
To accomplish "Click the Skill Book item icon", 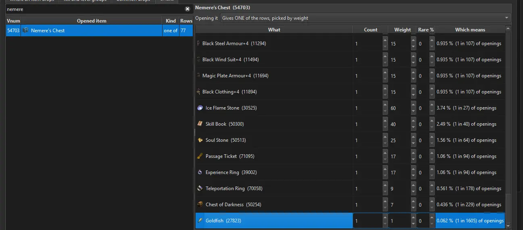I will 200,124.
